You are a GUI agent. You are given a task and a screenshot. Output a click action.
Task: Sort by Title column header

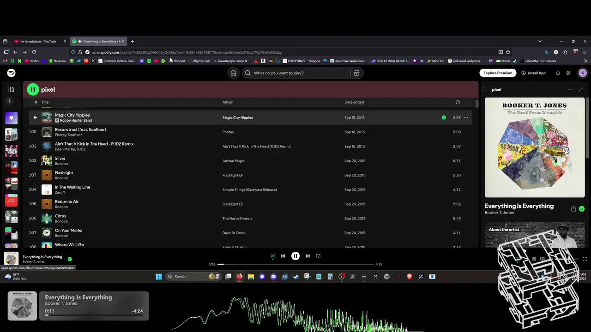click(x=45, y=102)
